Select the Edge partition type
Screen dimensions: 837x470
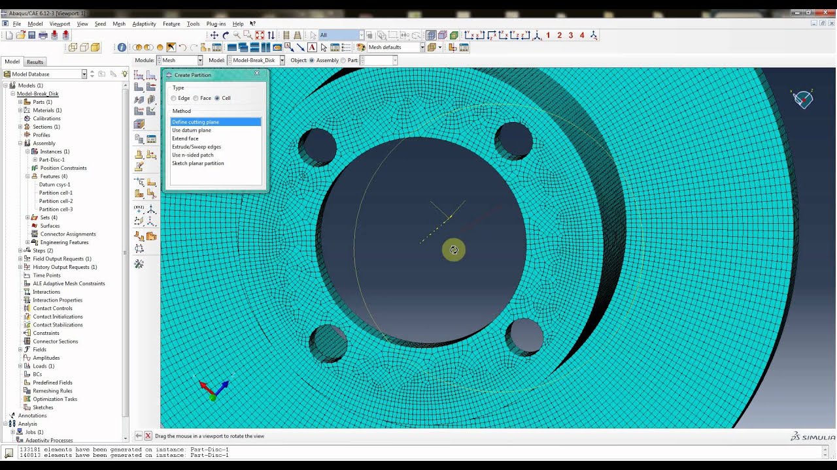click(174, 98)
